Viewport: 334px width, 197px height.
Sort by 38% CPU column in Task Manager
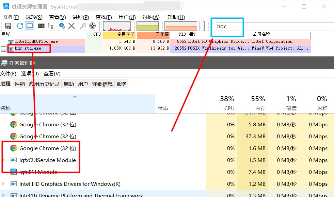coord(222,103)
